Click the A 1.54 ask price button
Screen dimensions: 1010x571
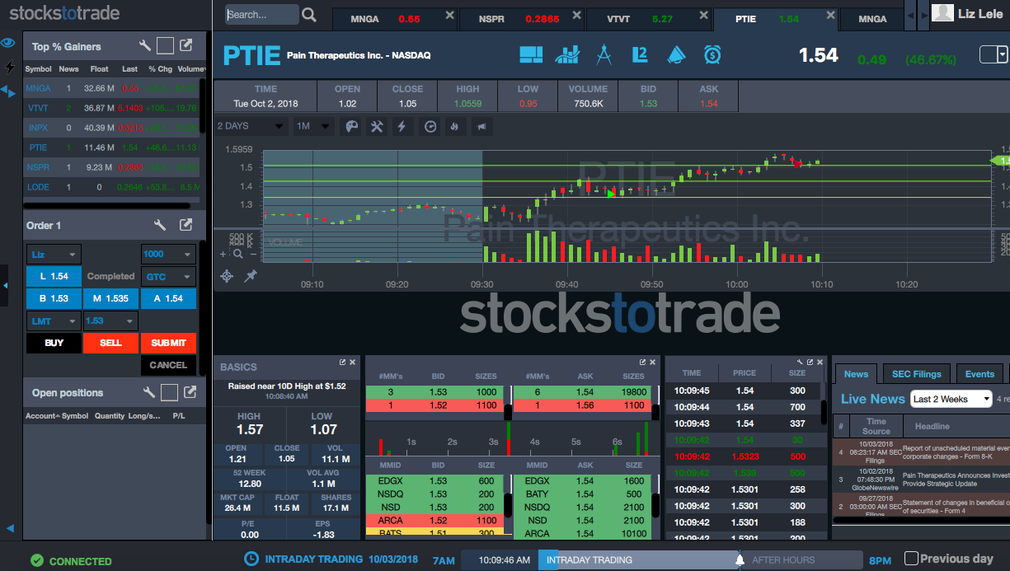(x=168, y=298)
